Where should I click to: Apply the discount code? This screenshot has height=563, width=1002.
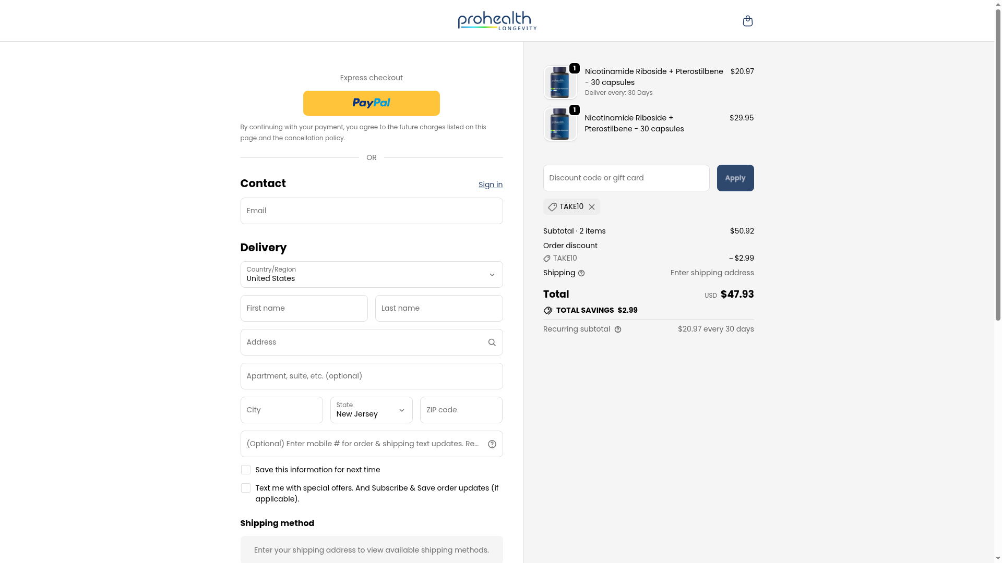coord(735,178)
